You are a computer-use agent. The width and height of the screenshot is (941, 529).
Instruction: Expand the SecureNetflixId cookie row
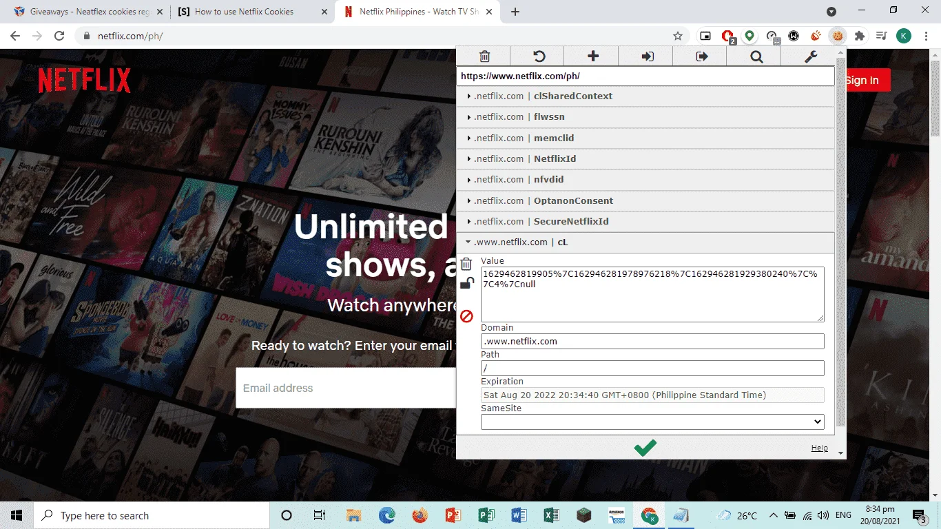(x=645, y=222)
